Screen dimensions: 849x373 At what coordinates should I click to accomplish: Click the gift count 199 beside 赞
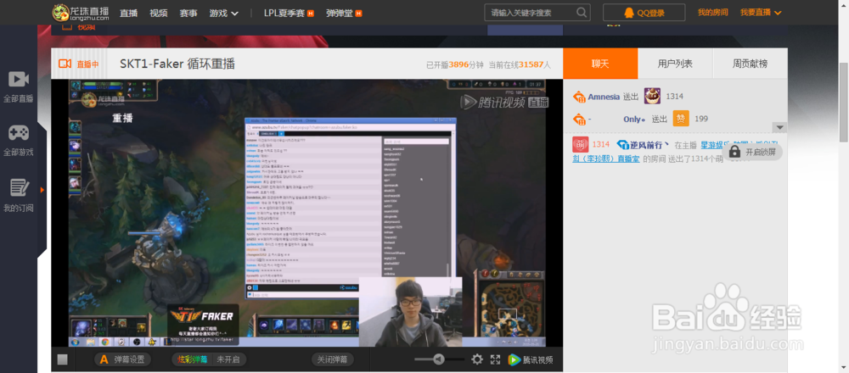click(701, 119)
